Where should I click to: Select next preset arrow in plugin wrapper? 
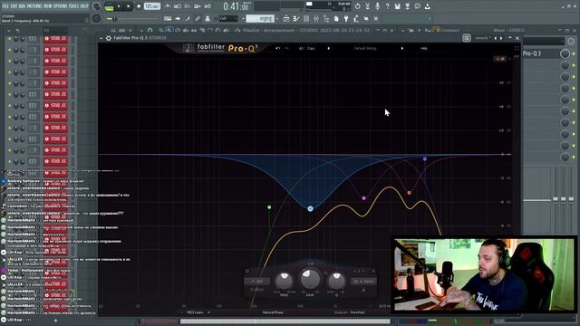pyautogui.click(x=501, y=38)
